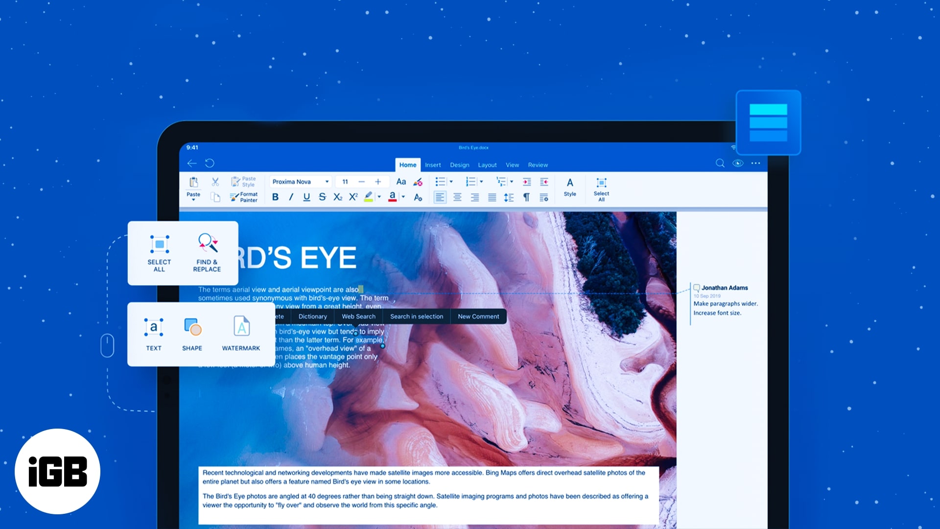The height and width of the screenshot is (529, 940).
Task: Click the line spacing icon
Action: point(509,197)
